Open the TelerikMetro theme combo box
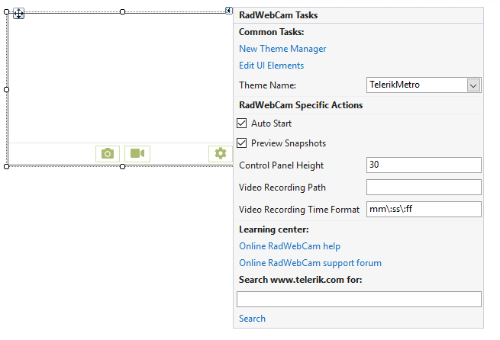Screen dimensions: 500x340 coord(424,85)
